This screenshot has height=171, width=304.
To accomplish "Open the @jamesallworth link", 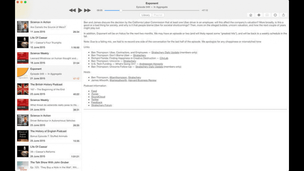I will click(118, 80).
